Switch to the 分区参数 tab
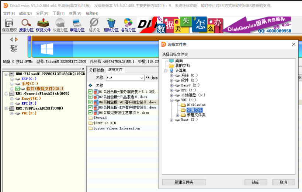The image size is (302, 192). [x=97, y=70]
